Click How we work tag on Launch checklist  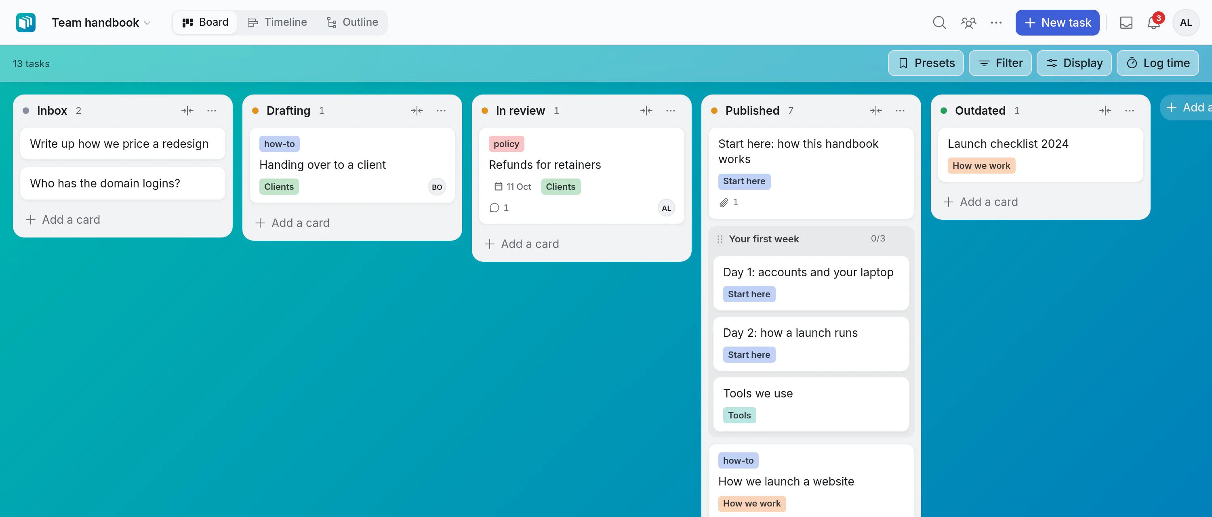point(981,166)
